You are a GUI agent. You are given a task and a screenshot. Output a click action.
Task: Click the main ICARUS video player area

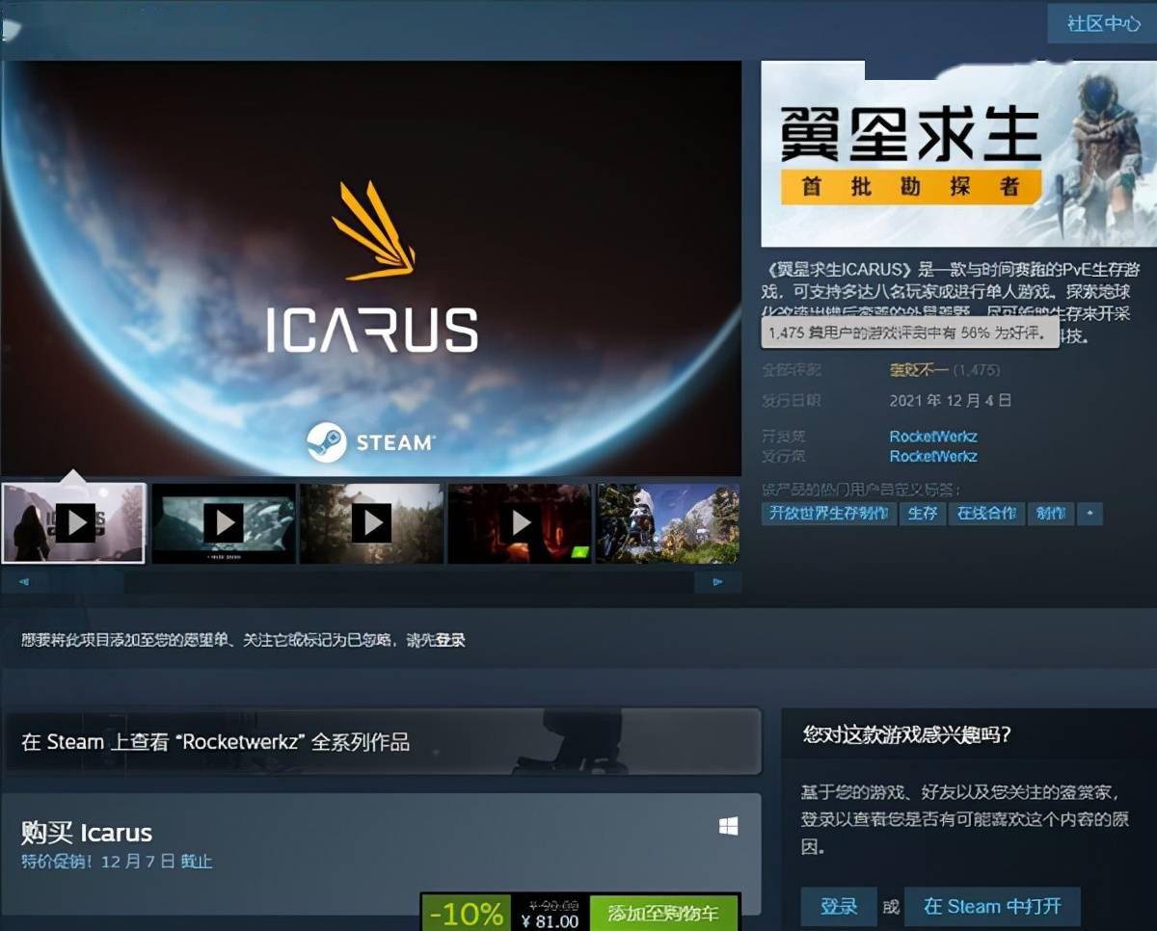pos(371,269)
